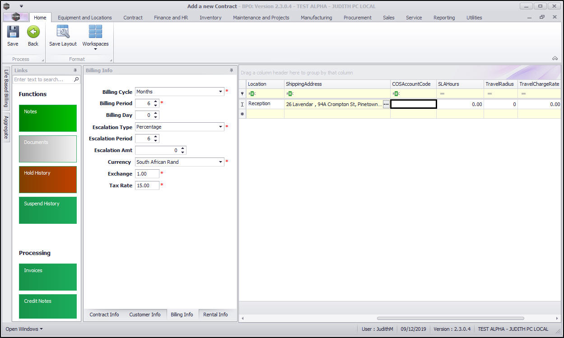
Task: Open the Workspaces icon menu
Action: (x=95, y=32)
